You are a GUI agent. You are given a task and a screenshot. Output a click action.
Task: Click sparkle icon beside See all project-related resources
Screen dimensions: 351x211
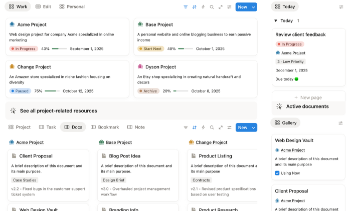(x=13, y=110)
